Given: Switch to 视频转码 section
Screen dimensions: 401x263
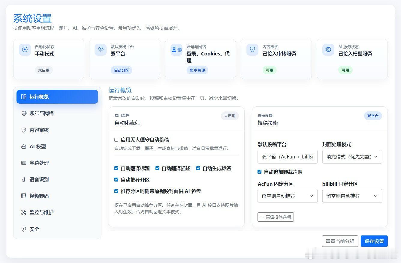Looking at the screenshot, I should (57, 196).
